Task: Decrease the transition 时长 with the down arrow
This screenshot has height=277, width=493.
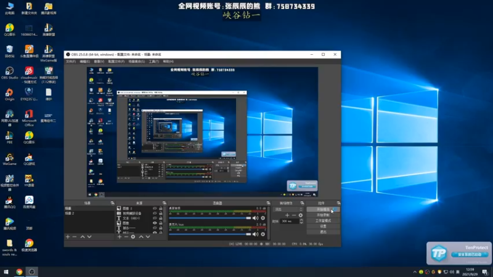Action: click(301, 222)
